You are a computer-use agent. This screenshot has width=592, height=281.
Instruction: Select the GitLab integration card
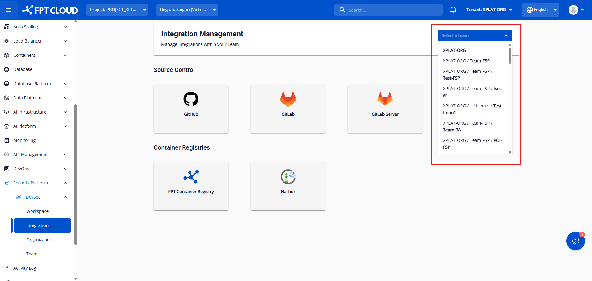[288, 109]
